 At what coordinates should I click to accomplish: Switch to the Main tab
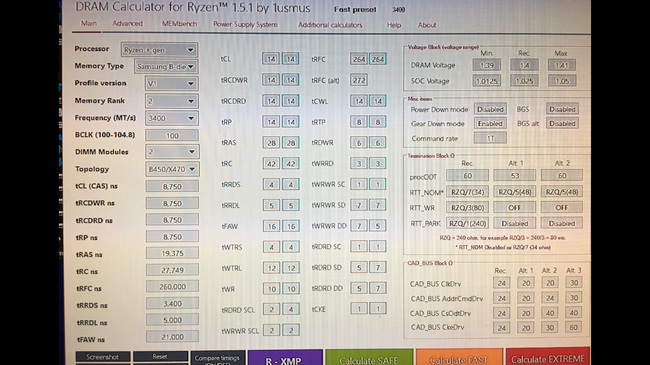[89, 23]
